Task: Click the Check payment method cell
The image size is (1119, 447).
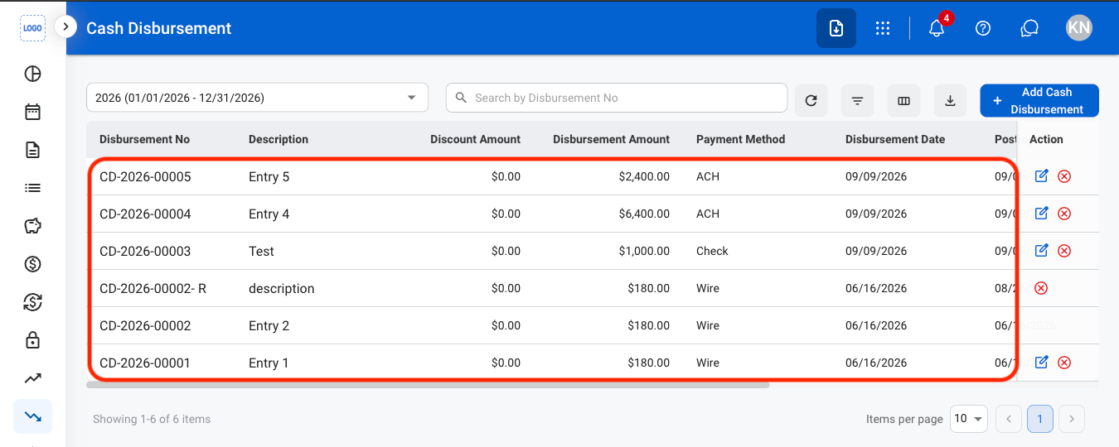Action: click(712, 251)
